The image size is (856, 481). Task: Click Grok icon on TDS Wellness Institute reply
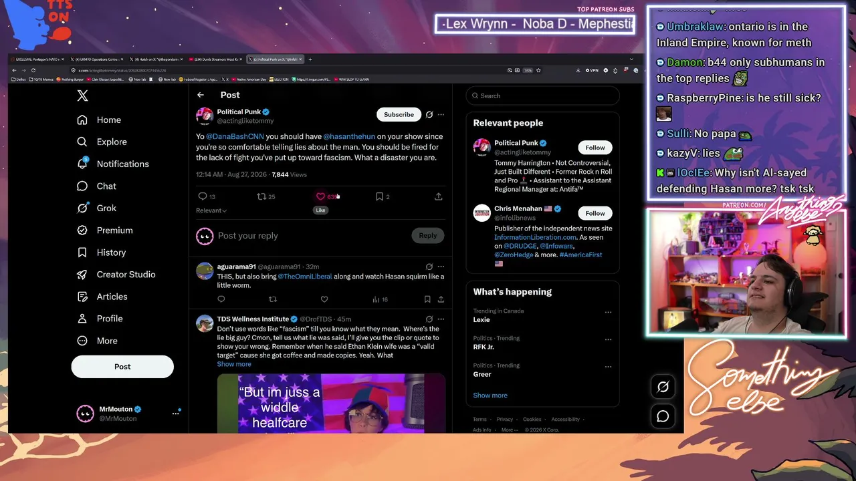[x=429, y=319]
